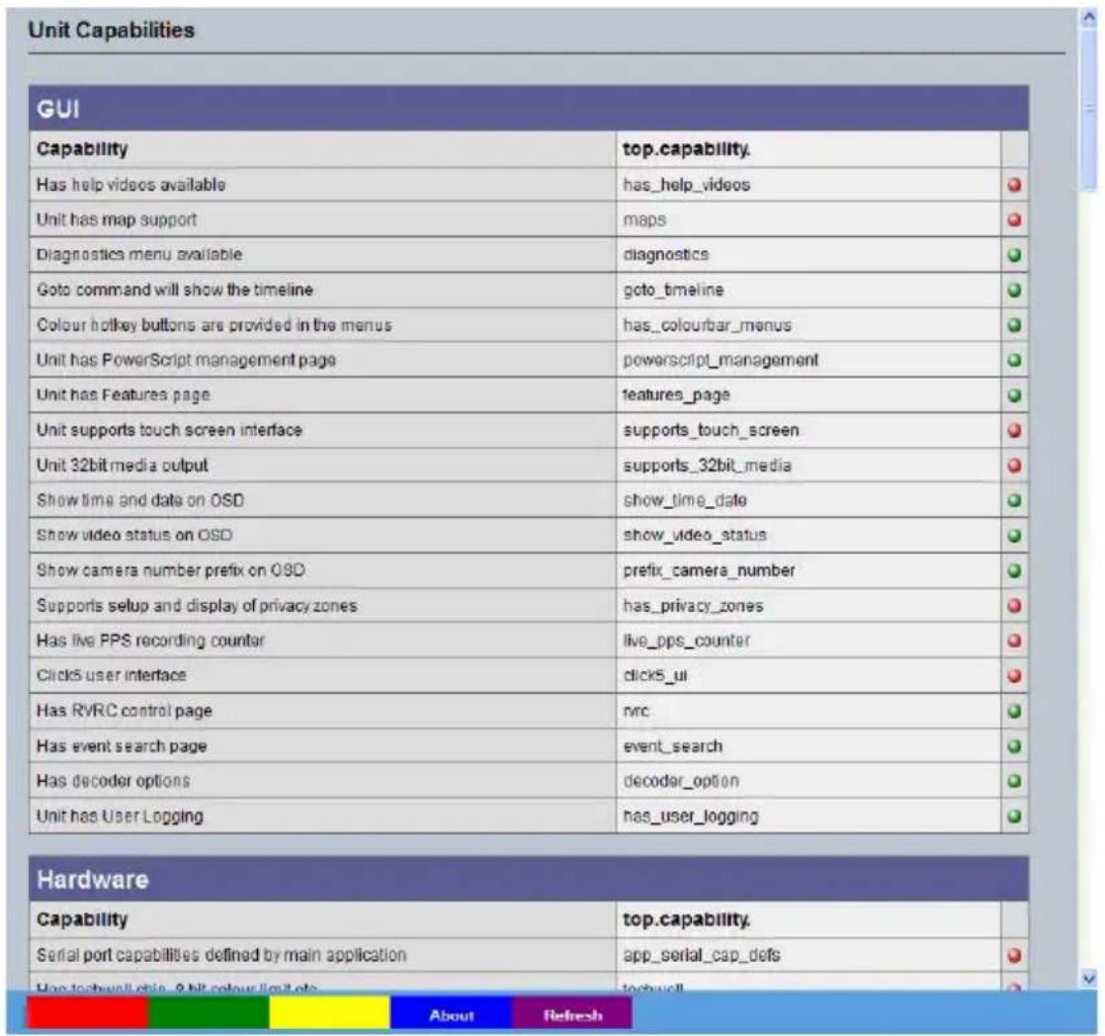Viewport: 1105px width, 1036px height.
Task: Click green status dot for diagnostics
Action: click(x=1014, y=255)
